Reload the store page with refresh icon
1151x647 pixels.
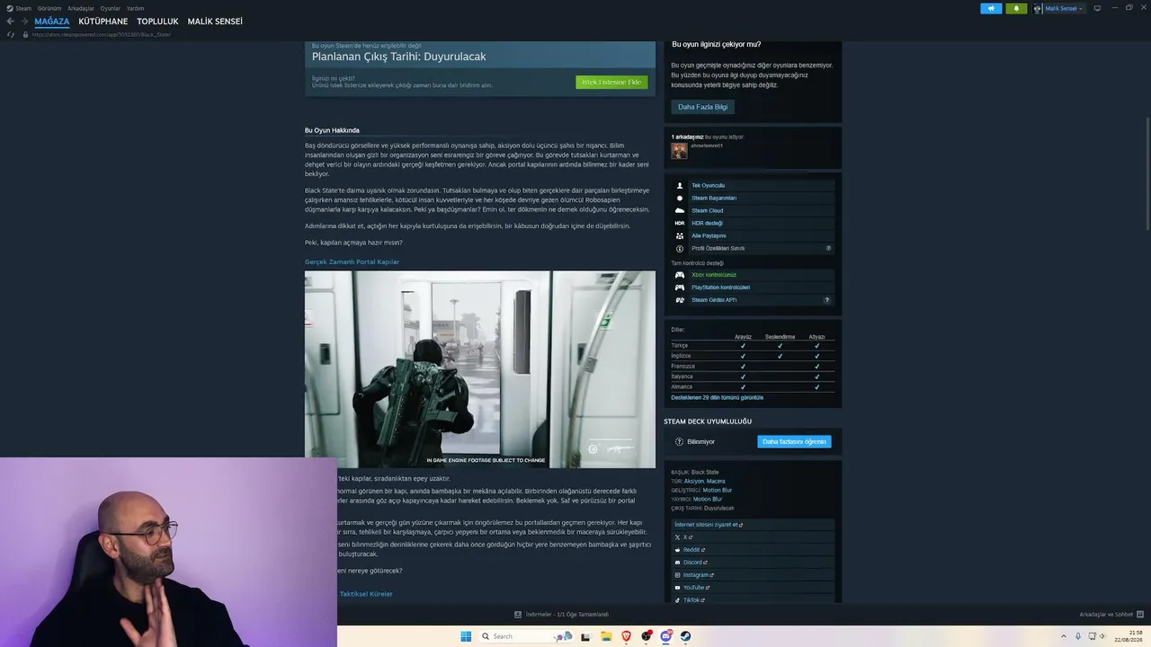(11, 34)
